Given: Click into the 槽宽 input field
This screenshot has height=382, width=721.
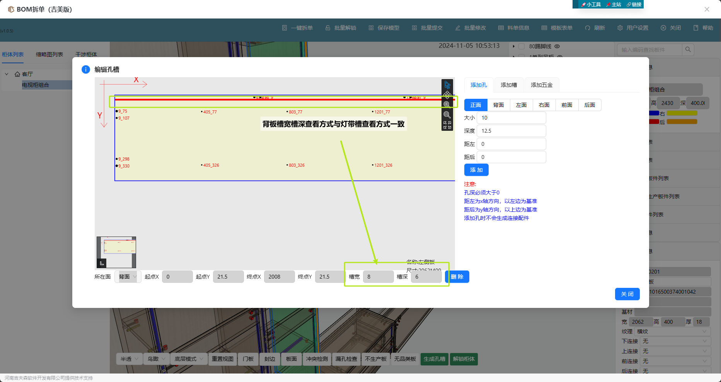Looking at the screenshot, I should [x=378, y=277].
